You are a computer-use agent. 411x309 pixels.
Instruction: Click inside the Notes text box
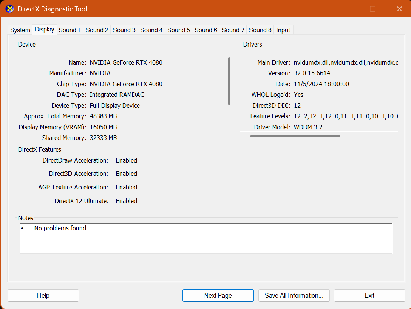click(206, 238)
